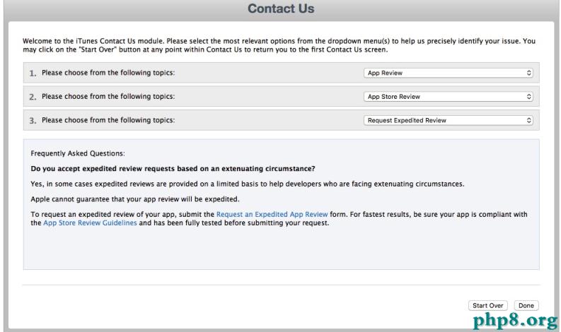Viewport: 561px width, 332px height.
Task: Click the "Frequently Asked Questions:" heading
Action: 77,153
